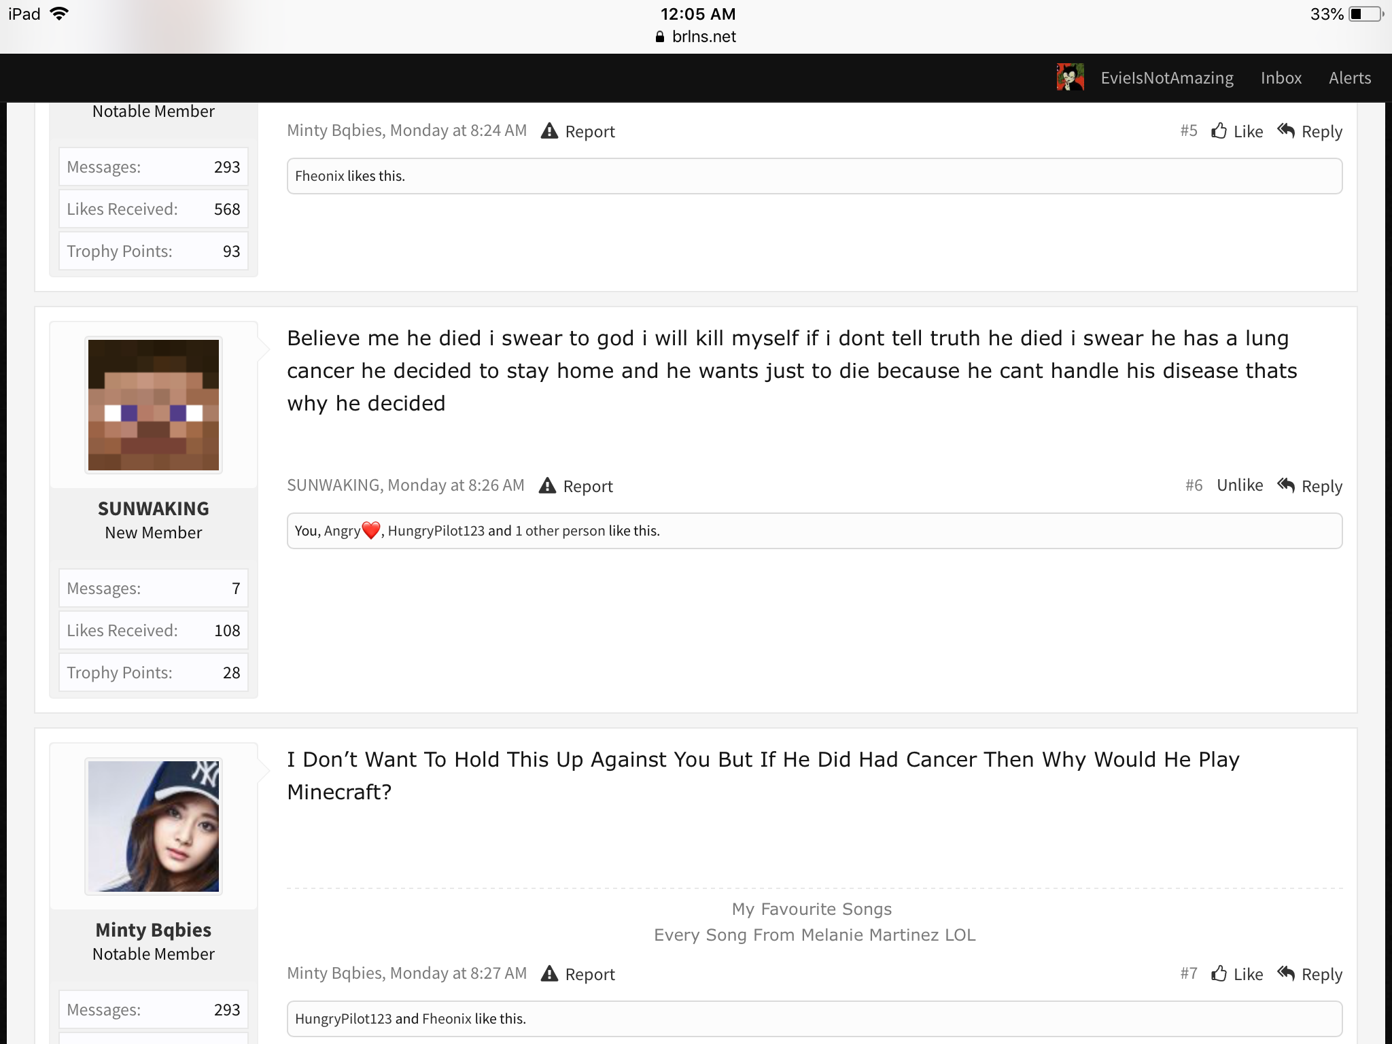Open Minty Bqbies username under avatar
Image resolution: width=1392 pixels, height=1044 pixels.
(154, 930)
